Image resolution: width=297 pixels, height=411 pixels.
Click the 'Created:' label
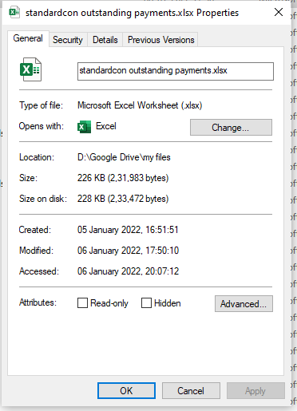(x=34, y=230)
